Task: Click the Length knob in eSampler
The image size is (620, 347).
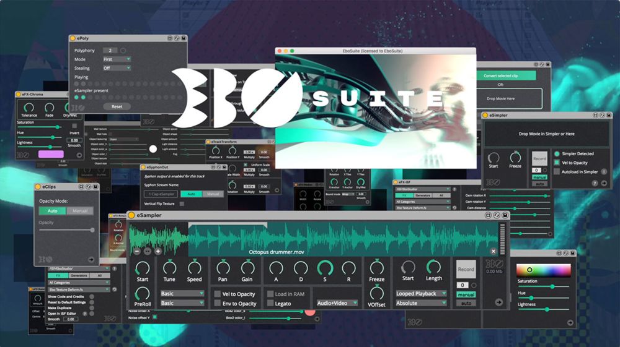Action: tap(434, 267)
